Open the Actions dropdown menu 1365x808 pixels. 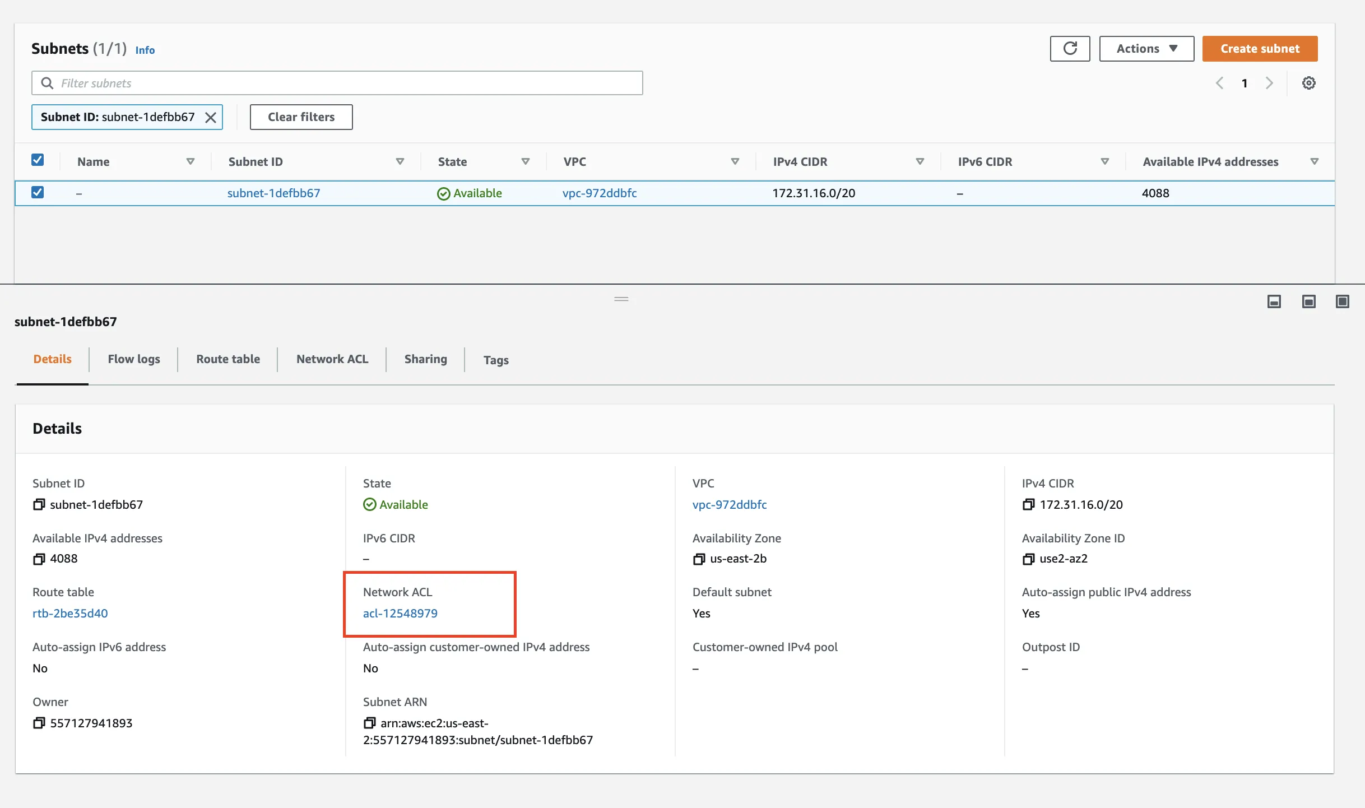[x=1146, y=49]
